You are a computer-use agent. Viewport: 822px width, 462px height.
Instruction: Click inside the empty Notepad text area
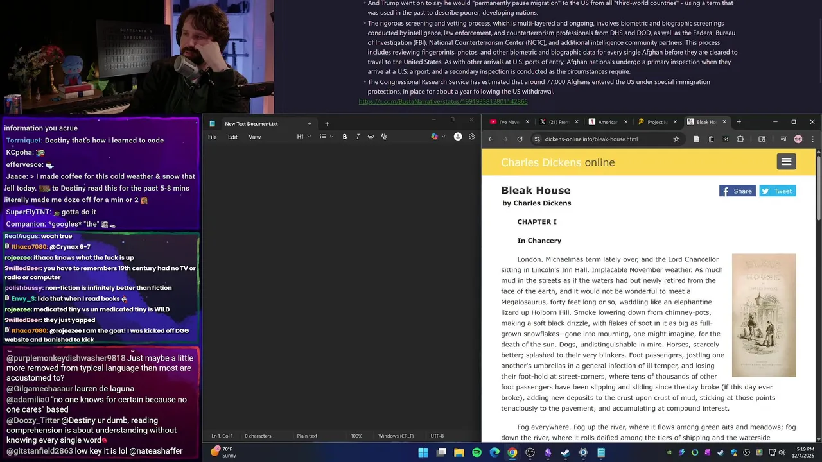pyautogui.click(x=342, y=286)
